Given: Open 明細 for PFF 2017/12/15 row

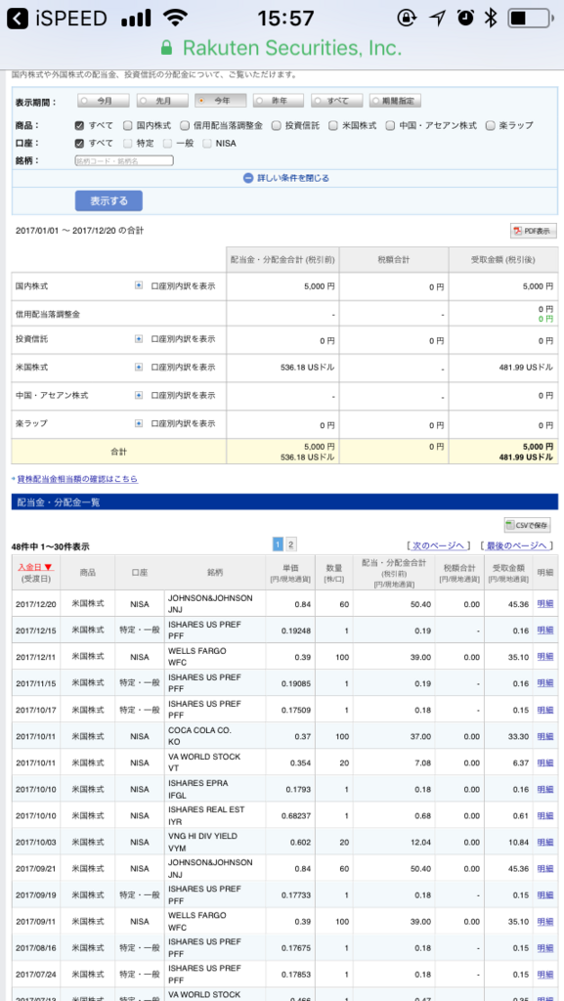Looking at the screenshot, I should coord(545,631).
